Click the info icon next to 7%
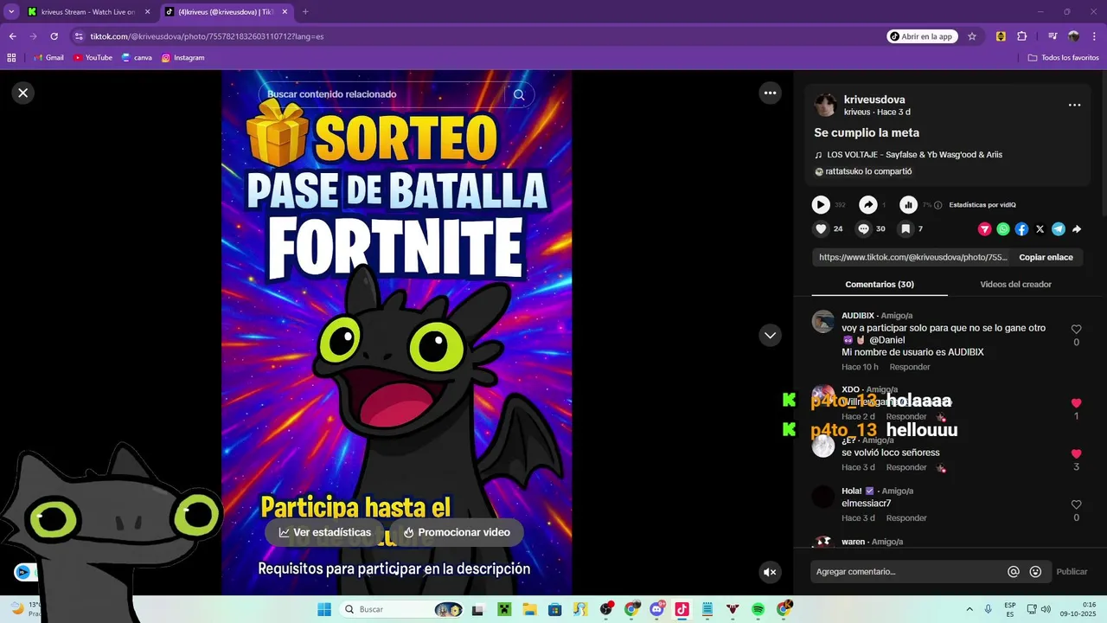Screen dimensions: 1107x623 click(x=938, y=205)
